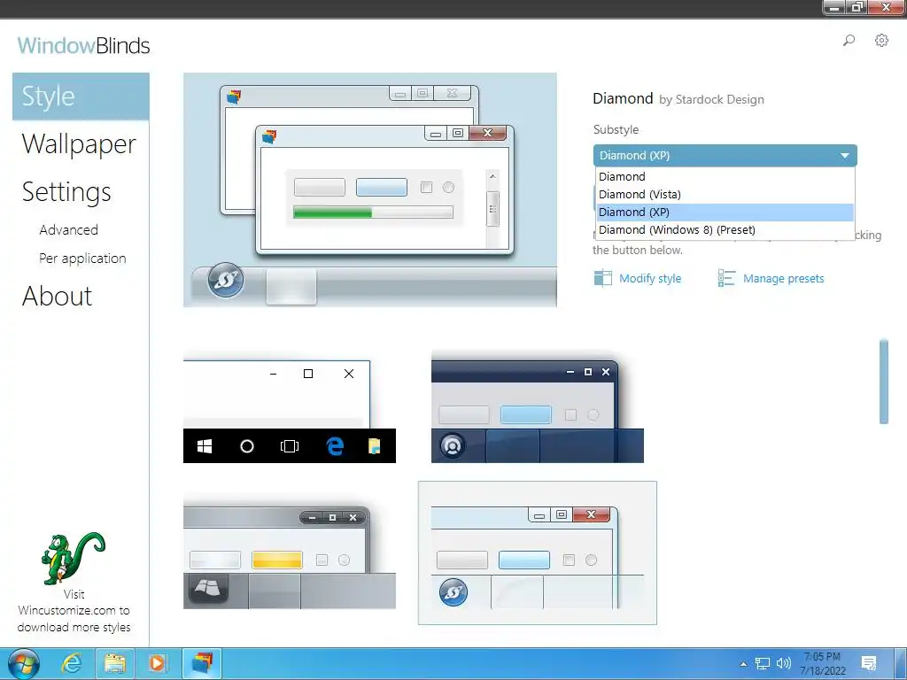Screen dimensions: 907x680
Task: Open File Explorer taskbar icon
Action: [x=114, y=664]
